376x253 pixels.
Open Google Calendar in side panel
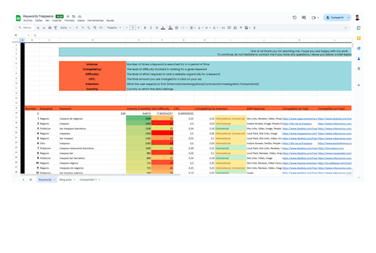tap(359, 28)
